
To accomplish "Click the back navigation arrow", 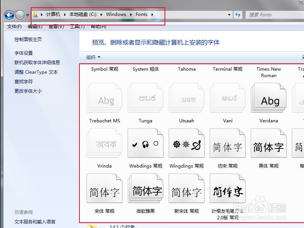I will pyautogui.click(x=8, y=14).
